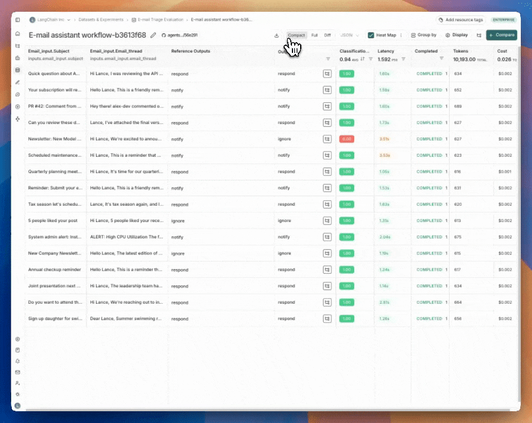
Task: Open trace icon for 'Reminder: Submit your e...' row
Action: 327,188
